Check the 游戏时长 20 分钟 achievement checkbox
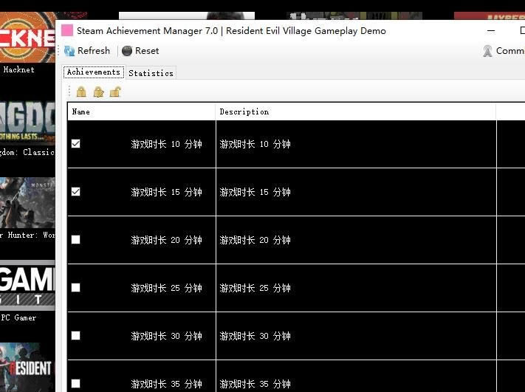525x392 pixels. (x=76, y=240)
